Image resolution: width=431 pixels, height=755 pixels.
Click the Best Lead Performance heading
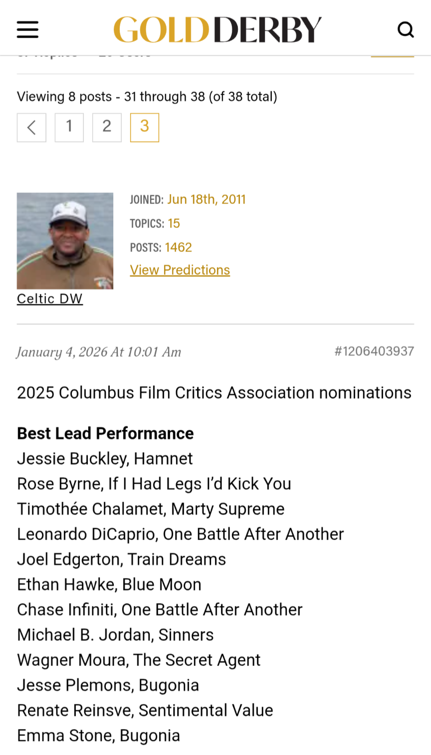click(105, 433)
